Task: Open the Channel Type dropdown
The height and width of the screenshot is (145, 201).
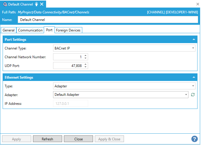Action: (193, 48)
